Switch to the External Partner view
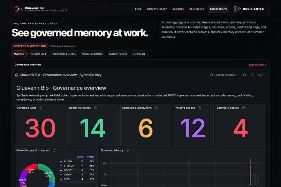Screen dimensions: 281x187 118,54
